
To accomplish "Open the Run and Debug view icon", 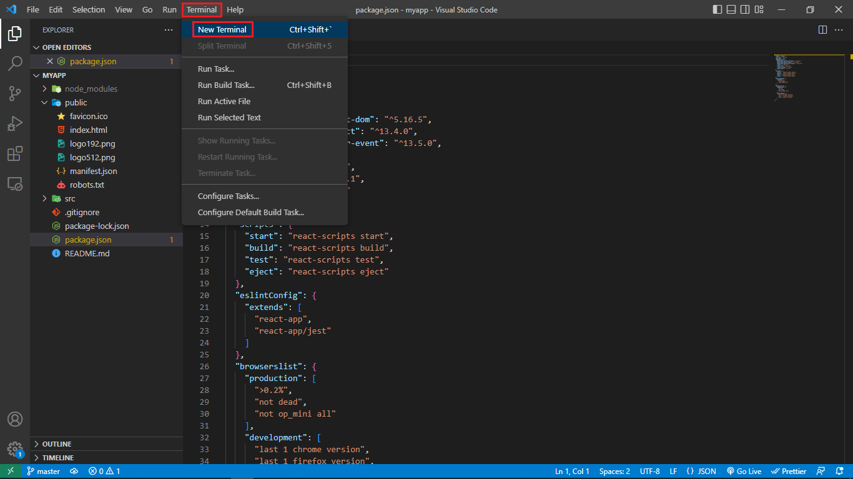I will tap(15, 123).
